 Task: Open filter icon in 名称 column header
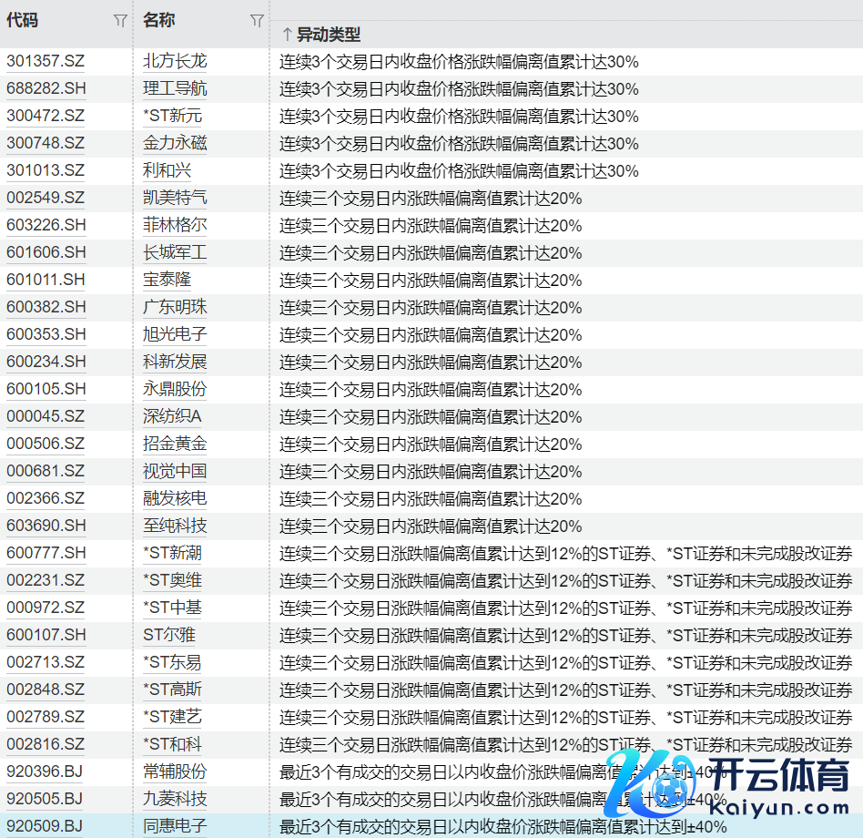point(257,21)
